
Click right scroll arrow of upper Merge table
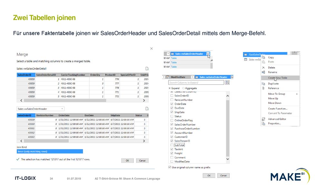point(144,101)
